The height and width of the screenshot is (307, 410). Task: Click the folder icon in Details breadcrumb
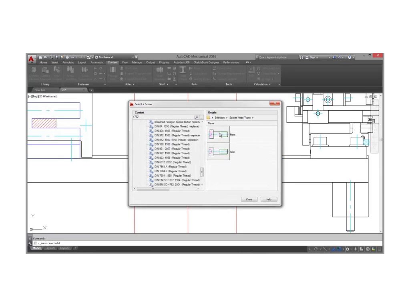[208, 118]
